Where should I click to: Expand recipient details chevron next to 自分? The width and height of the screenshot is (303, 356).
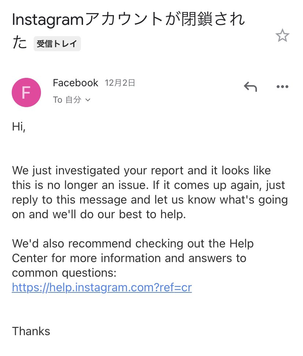(88, 100)
